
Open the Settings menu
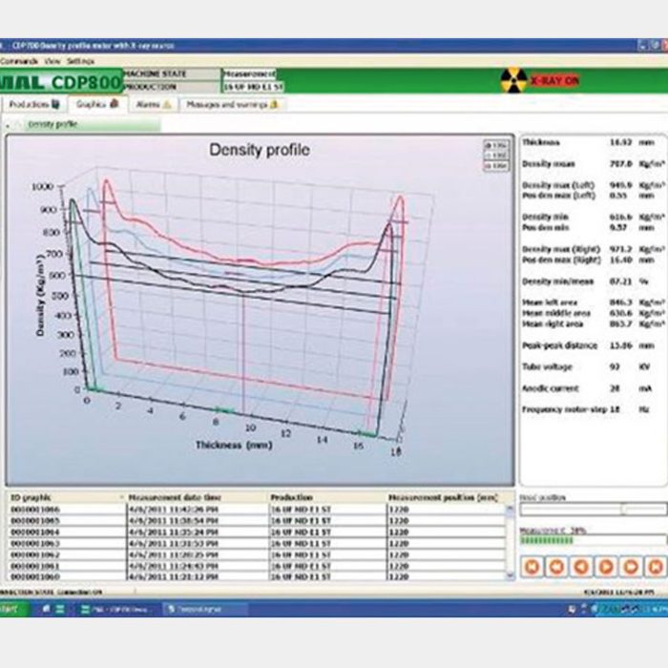[81, 60]
